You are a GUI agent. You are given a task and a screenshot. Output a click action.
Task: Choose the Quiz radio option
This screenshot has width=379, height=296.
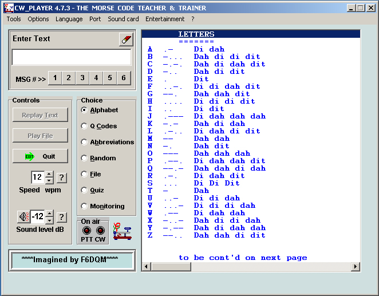[x=85, y=190]
